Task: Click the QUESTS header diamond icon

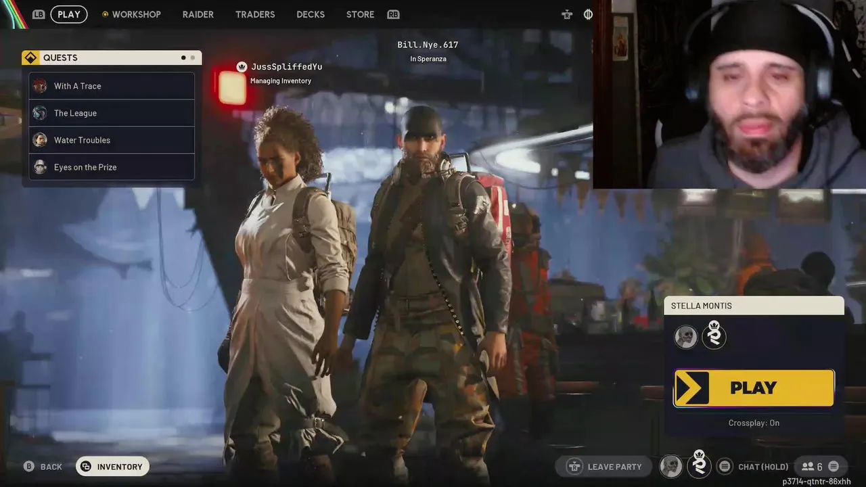Action: (30, 57)
